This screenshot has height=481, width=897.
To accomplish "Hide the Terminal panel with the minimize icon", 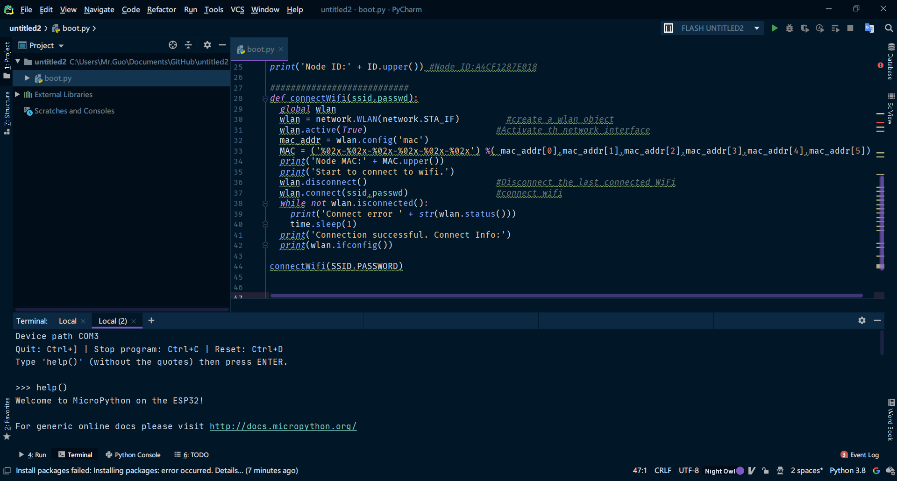I will coord(877,321).
